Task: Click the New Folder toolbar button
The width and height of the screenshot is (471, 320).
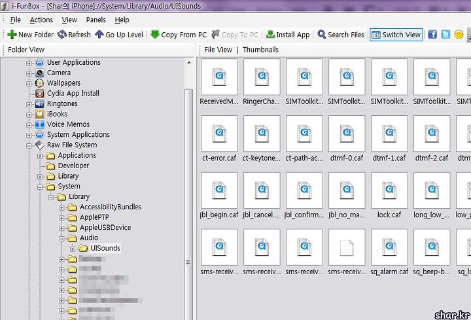Action: [x=30, y=35]
